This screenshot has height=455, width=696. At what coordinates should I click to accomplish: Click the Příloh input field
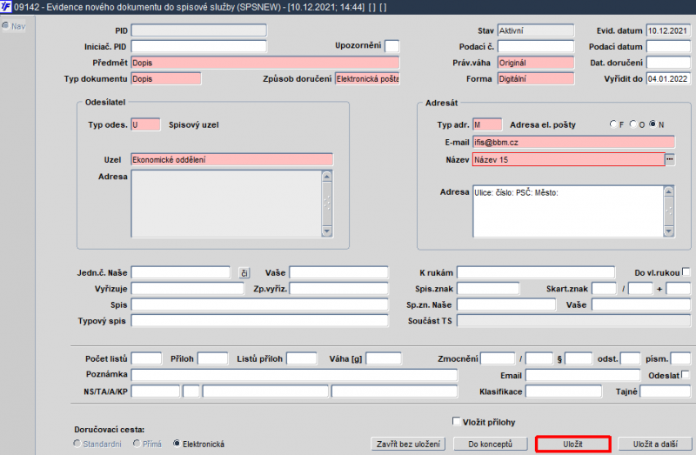212,358
